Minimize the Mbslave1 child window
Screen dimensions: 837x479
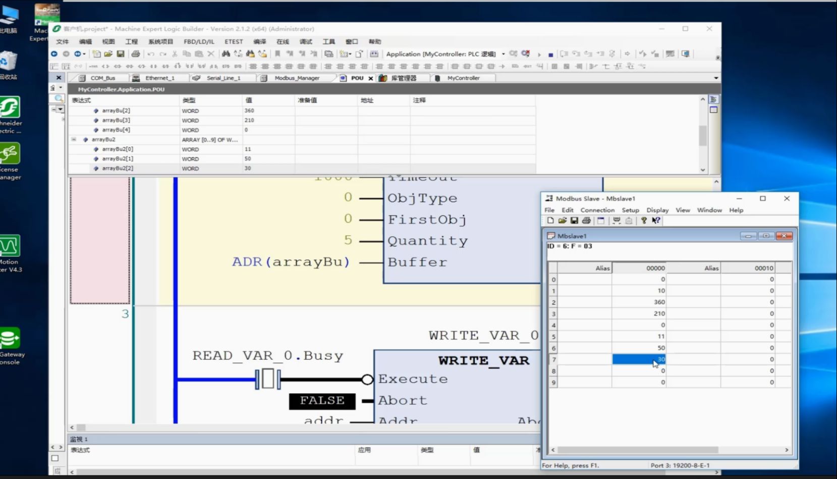(x=748, y=236)
